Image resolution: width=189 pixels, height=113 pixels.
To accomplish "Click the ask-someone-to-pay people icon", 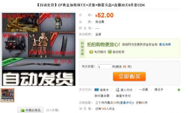I will [x=117, y=90].
